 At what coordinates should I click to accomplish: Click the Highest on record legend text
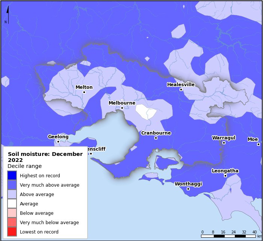click(40, 175)
